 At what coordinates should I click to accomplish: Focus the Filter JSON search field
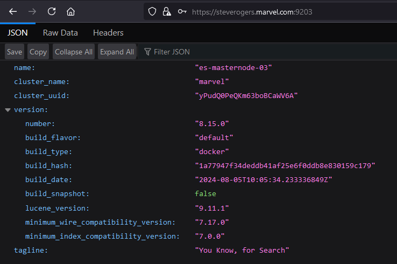pos(268,52)
